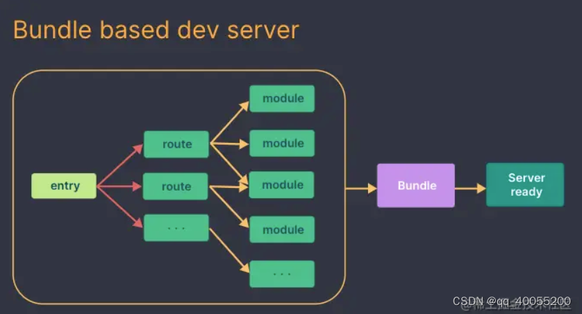
Task: Click the Server ready box
Action: tap(525, 185)
